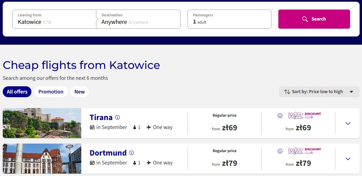Select the All offers filter
This screenshot has width=362, height=176.
coord(17,92)
